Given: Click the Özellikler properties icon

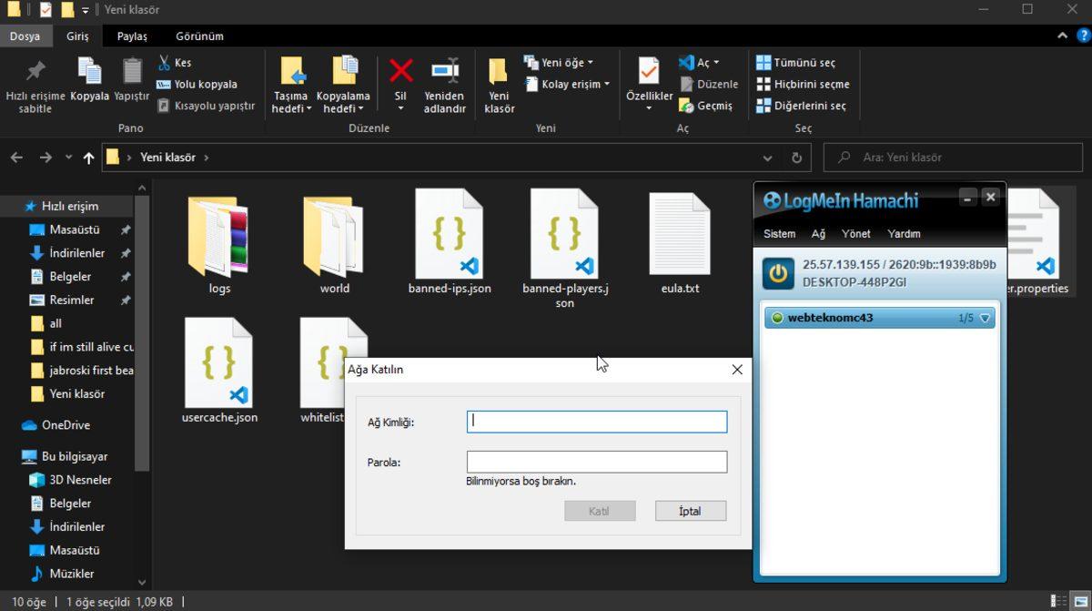Looking at the screenshot, I should click(x=649, y=72).
